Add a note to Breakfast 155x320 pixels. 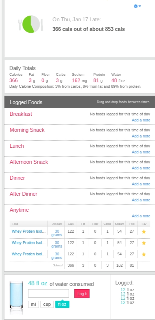click(141, 120)
